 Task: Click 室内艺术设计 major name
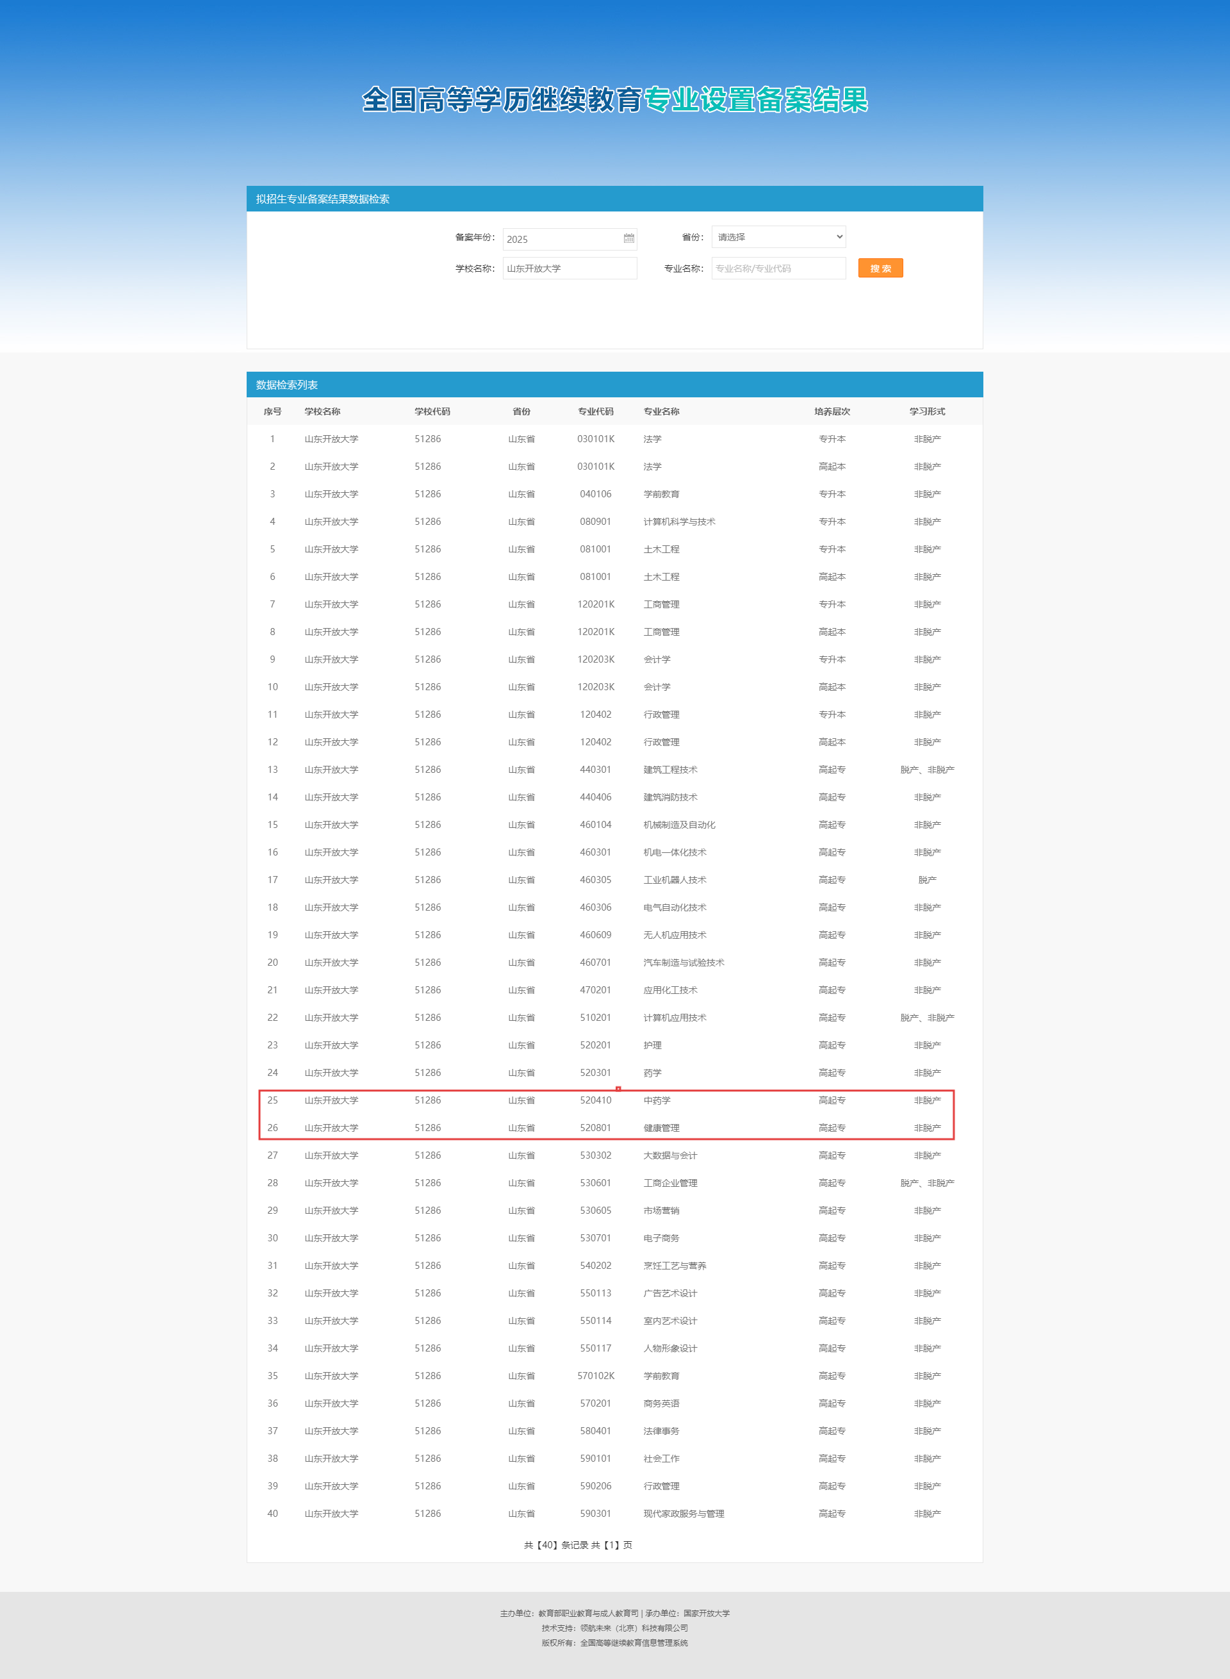[670, 1321]
